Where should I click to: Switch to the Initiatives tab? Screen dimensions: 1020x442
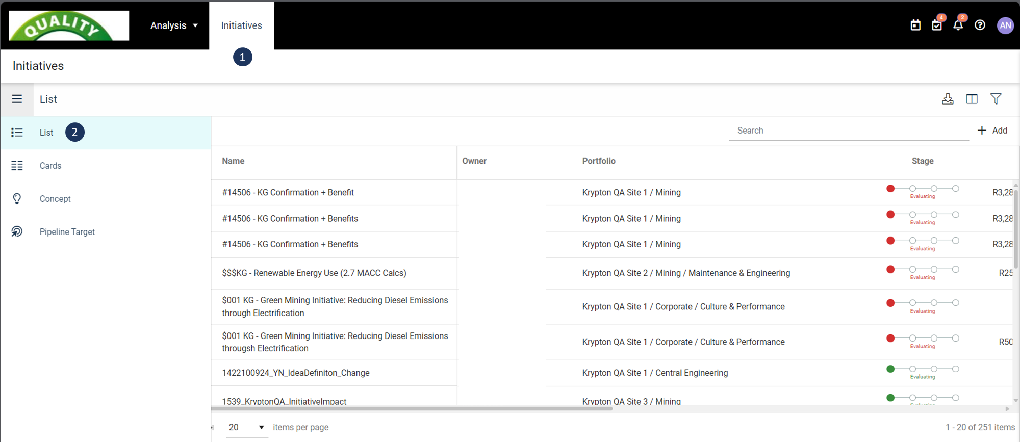(x=242, y=25)
